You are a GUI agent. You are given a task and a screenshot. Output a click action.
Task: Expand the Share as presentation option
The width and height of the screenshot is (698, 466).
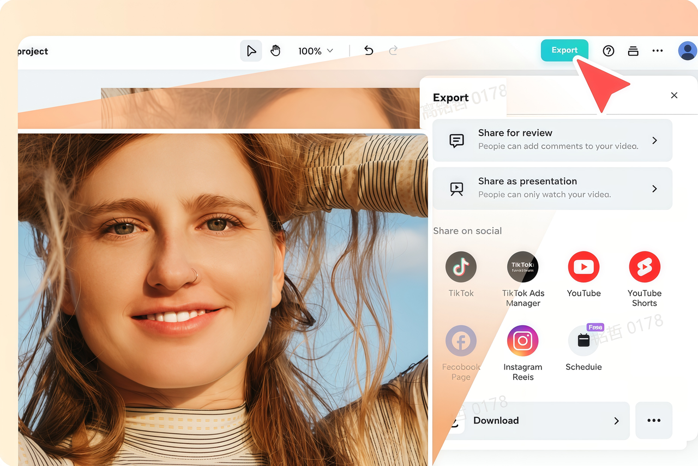pos(552,188)
